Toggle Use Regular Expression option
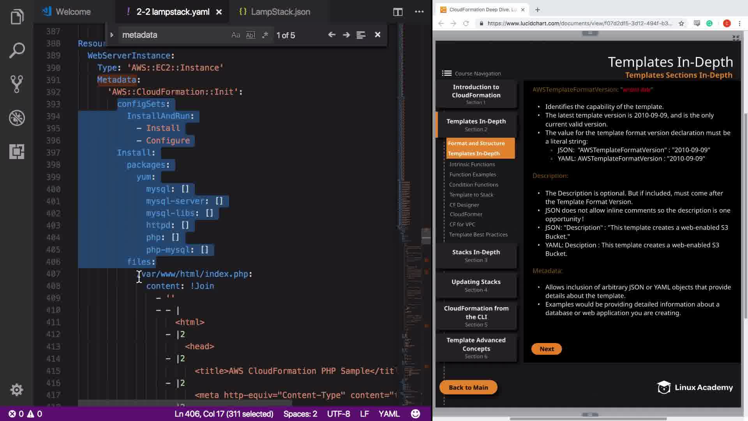 pos(265,35)
